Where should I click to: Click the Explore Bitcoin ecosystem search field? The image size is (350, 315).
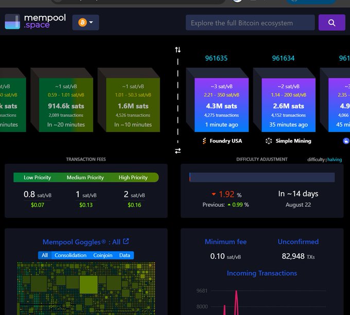pyautogui.click(x=250, y=23)
